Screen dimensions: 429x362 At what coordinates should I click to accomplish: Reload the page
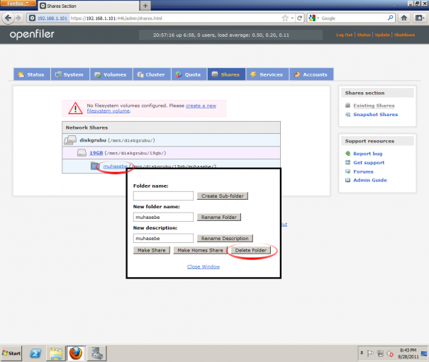299,18
